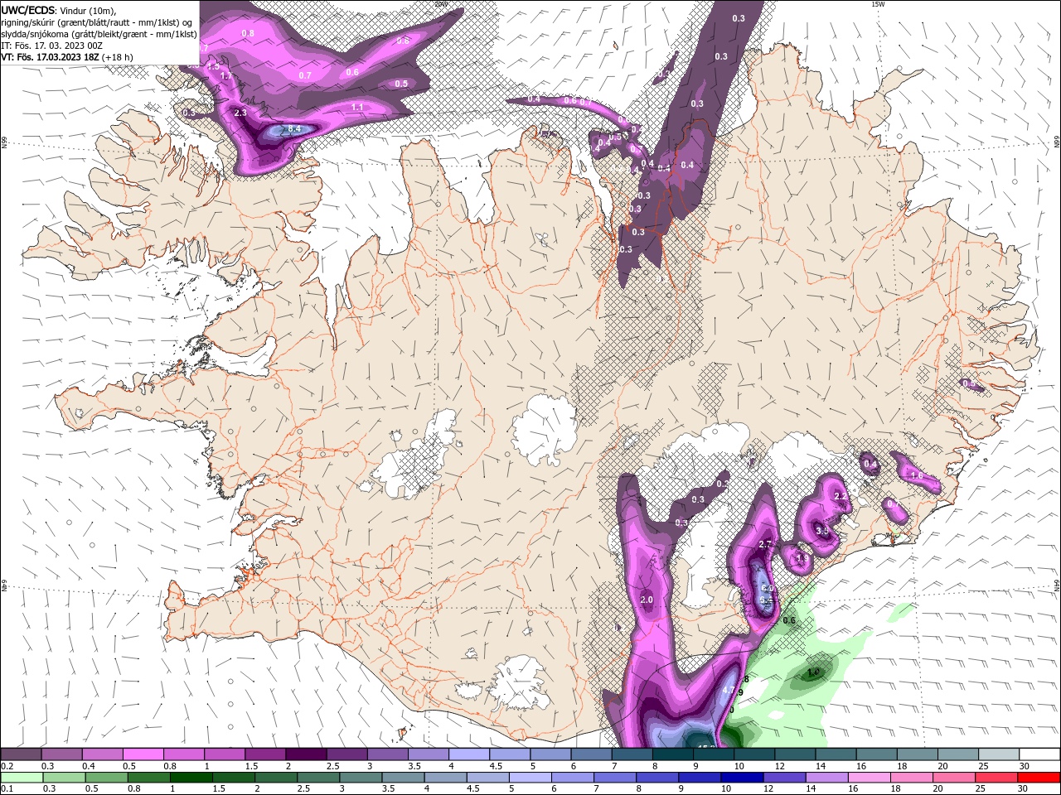The height and width of the screenshot is (795, 1061).
Task: Click the 'slydda/snjókoma' legend description line
Action: [99, 35]
